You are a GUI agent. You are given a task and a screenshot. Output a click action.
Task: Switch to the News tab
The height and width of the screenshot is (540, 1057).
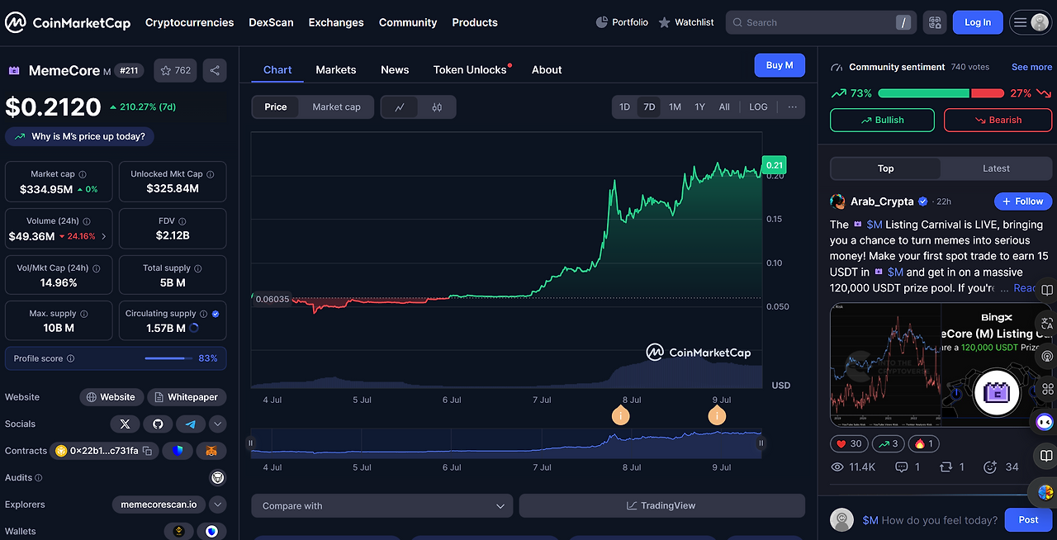395,69
